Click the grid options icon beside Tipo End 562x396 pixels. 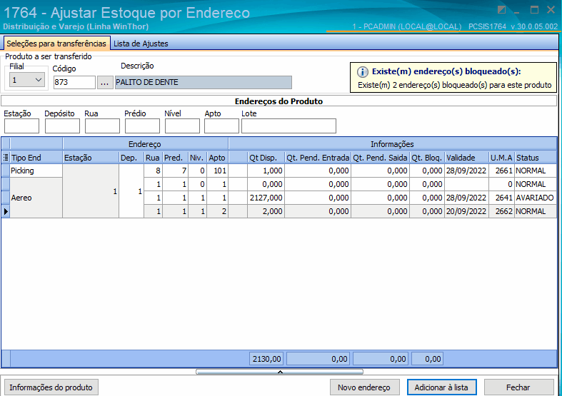pos(6,158)
